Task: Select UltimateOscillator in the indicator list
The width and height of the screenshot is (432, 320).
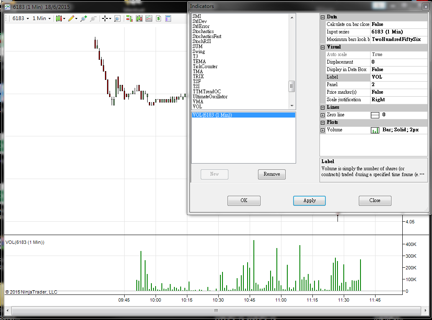Action: coord(210,97)
